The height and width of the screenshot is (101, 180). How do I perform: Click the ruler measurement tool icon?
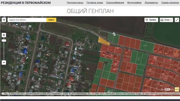[177, 89]
